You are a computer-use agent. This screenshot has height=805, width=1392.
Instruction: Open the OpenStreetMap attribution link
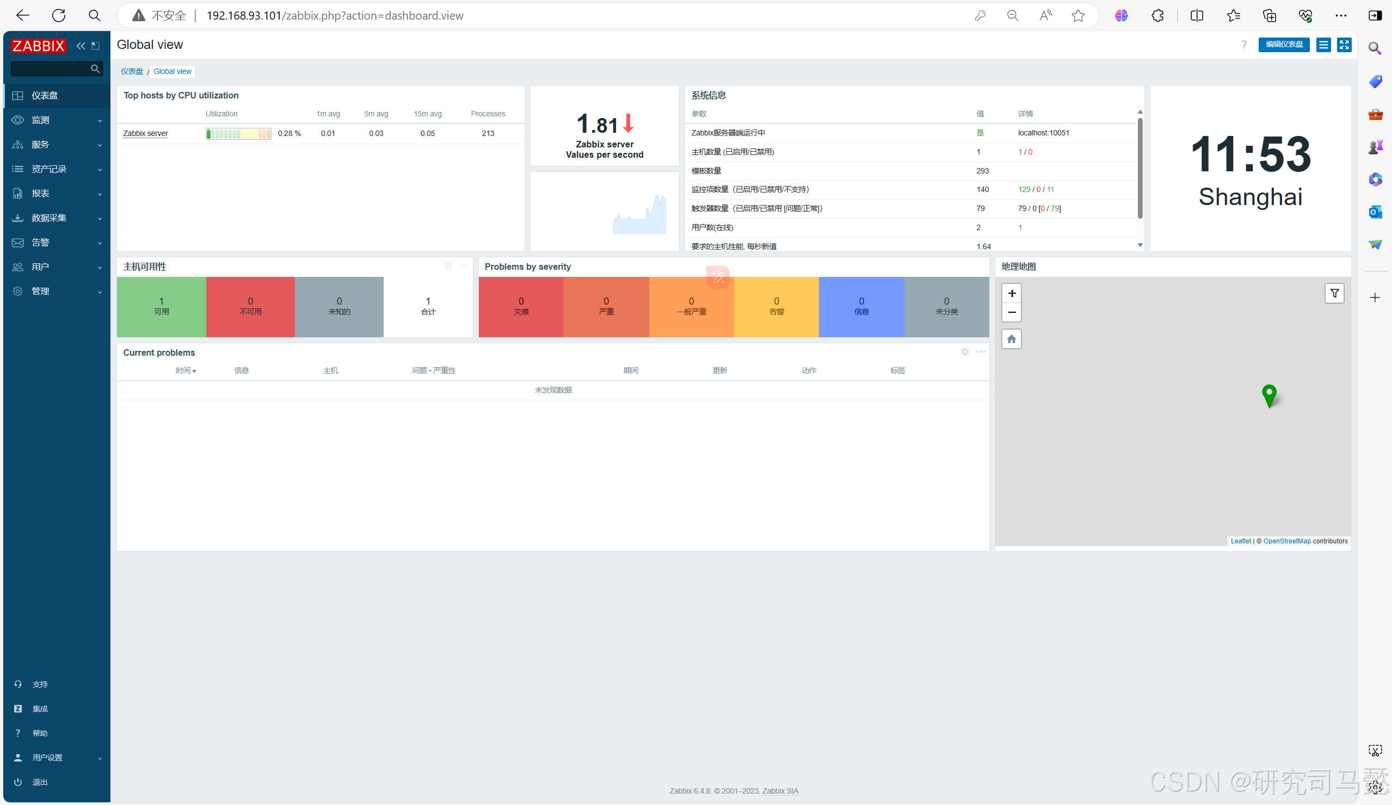(x=1286, y=541)
